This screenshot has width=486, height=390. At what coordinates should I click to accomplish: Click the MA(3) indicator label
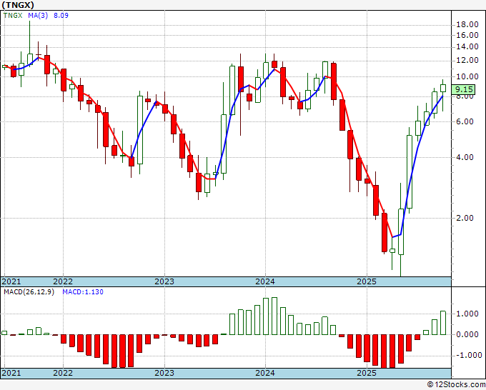[x=38, y=15]
